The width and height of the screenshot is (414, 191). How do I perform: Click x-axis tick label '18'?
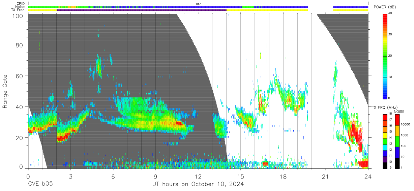283,177
